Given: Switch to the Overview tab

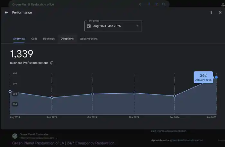Looking at the screenshot, I should [19, 39].
